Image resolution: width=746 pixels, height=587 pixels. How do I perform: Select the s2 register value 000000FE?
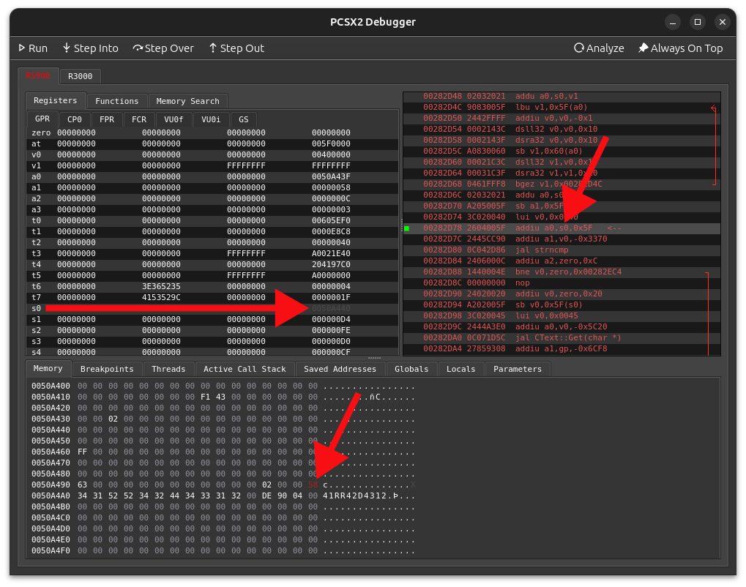coord(331,330)
